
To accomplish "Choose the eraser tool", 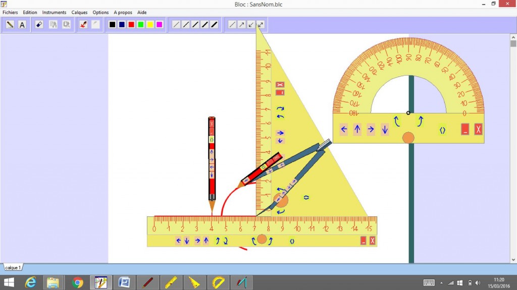I will click(40, 24).
